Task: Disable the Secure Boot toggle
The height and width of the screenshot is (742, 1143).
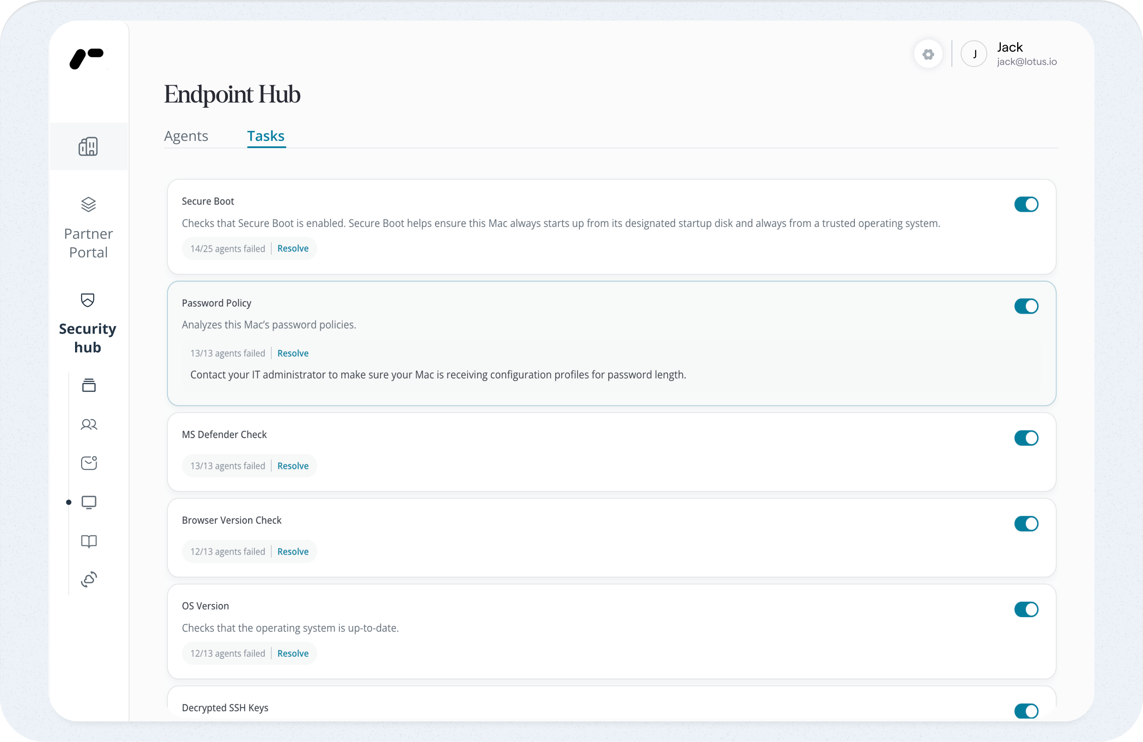Action: point(1026,205)
